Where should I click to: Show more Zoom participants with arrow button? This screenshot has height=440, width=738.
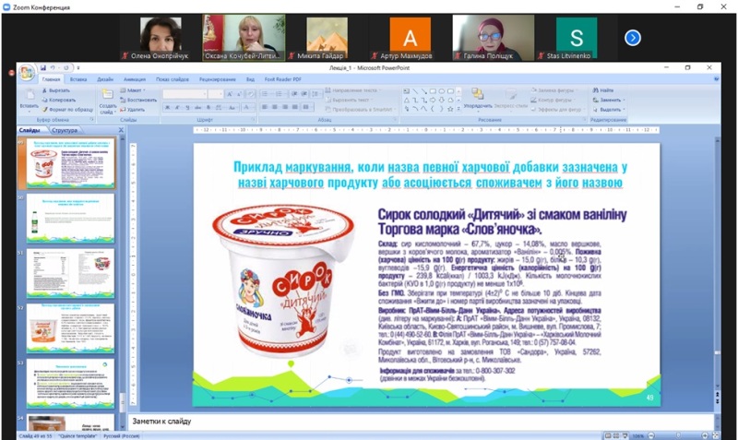point(633,38)
